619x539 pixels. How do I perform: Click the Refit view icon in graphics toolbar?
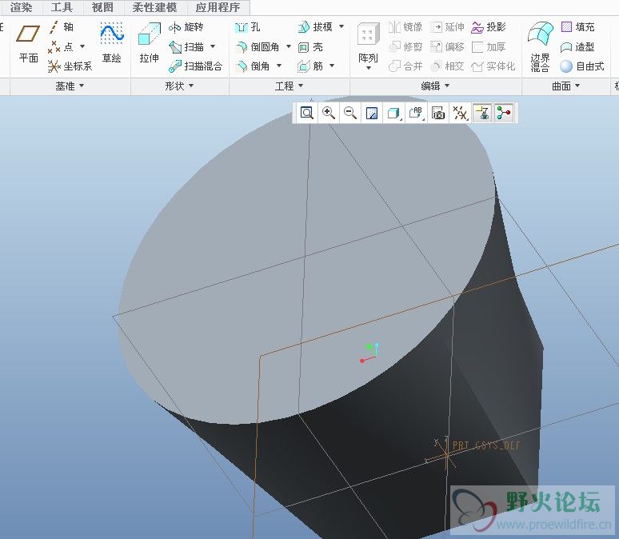307,113
